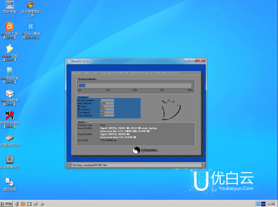Click the Speed (MB/min) value field
The width and height of the screenshot is (278, 207).
point(107,103)
